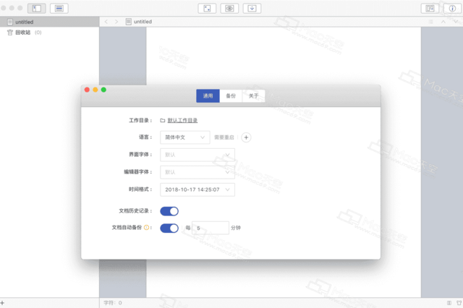
Task: Navigate back with the left arrow
Action: [106, 22]
